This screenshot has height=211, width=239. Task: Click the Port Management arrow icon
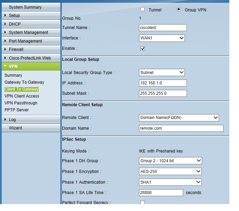[x=5, y=41]
